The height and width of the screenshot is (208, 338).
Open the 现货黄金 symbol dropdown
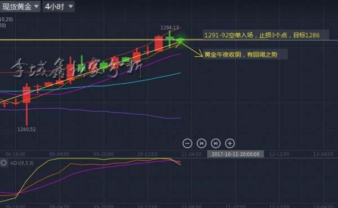click(20, 7)
